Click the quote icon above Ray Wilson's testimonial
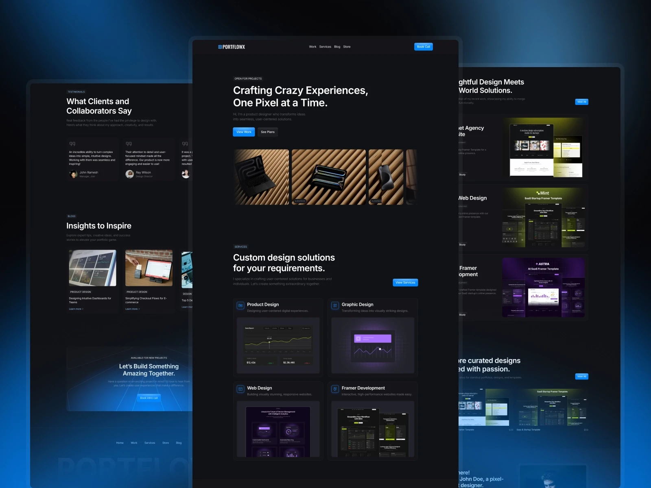The image size is (651, 488). (128, 144)
